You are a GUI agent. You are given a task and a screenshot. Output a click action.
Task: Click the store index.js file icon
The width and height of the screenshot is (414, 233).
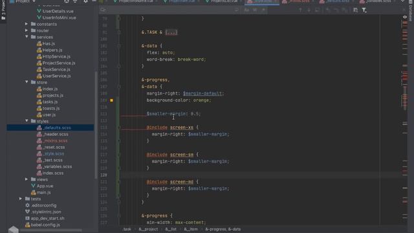pyautogui.click(x=39, y=89)
